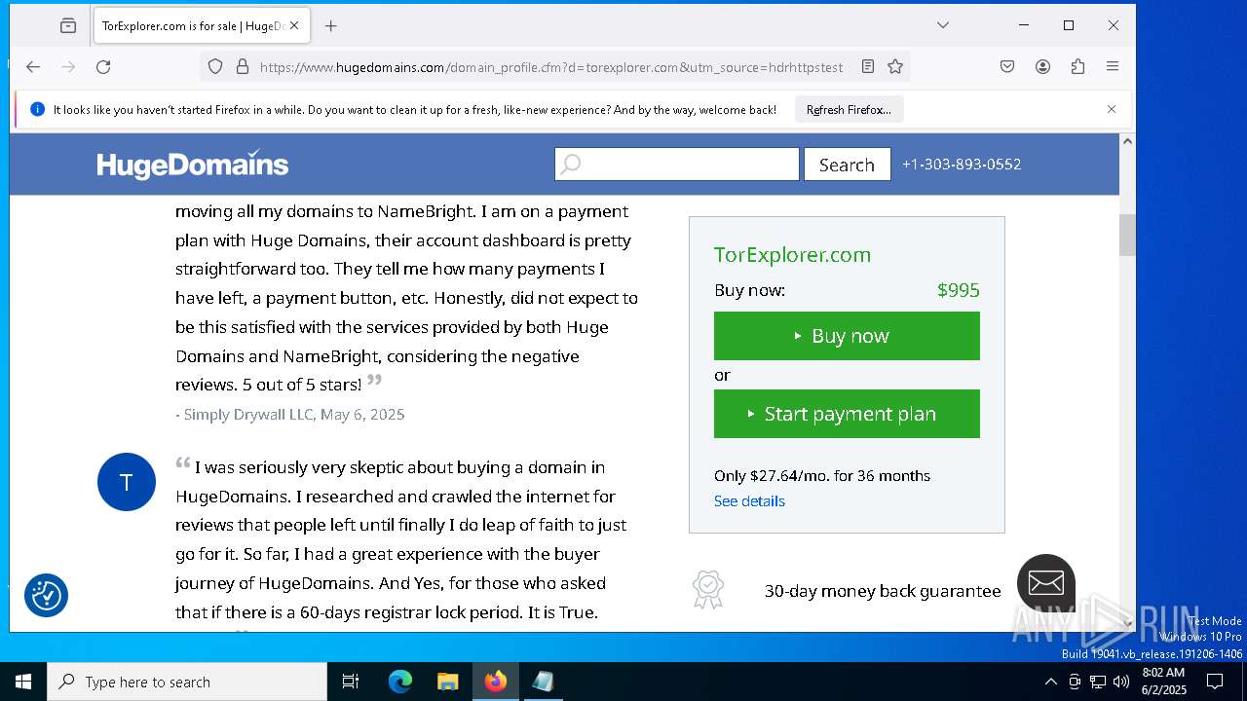Click the 30-day money back guarantee ribbon icon
The height and width of the screenshot is (701, 1247).
(708, 590)
